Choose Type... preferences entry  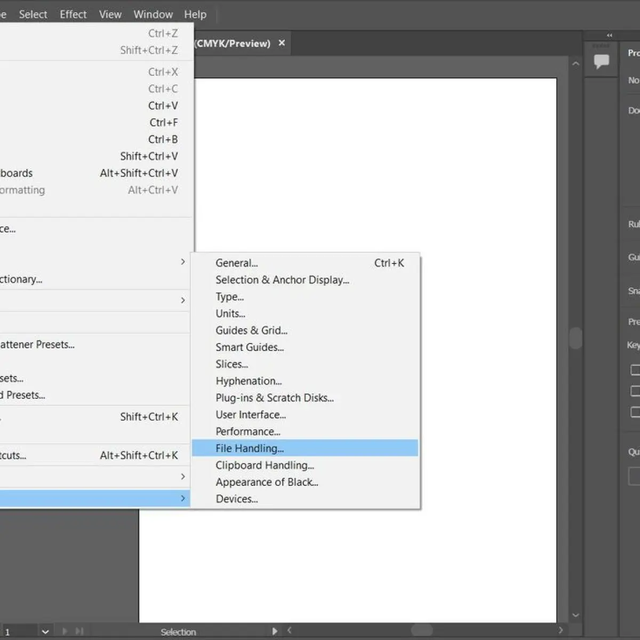(x=305, y=297)
